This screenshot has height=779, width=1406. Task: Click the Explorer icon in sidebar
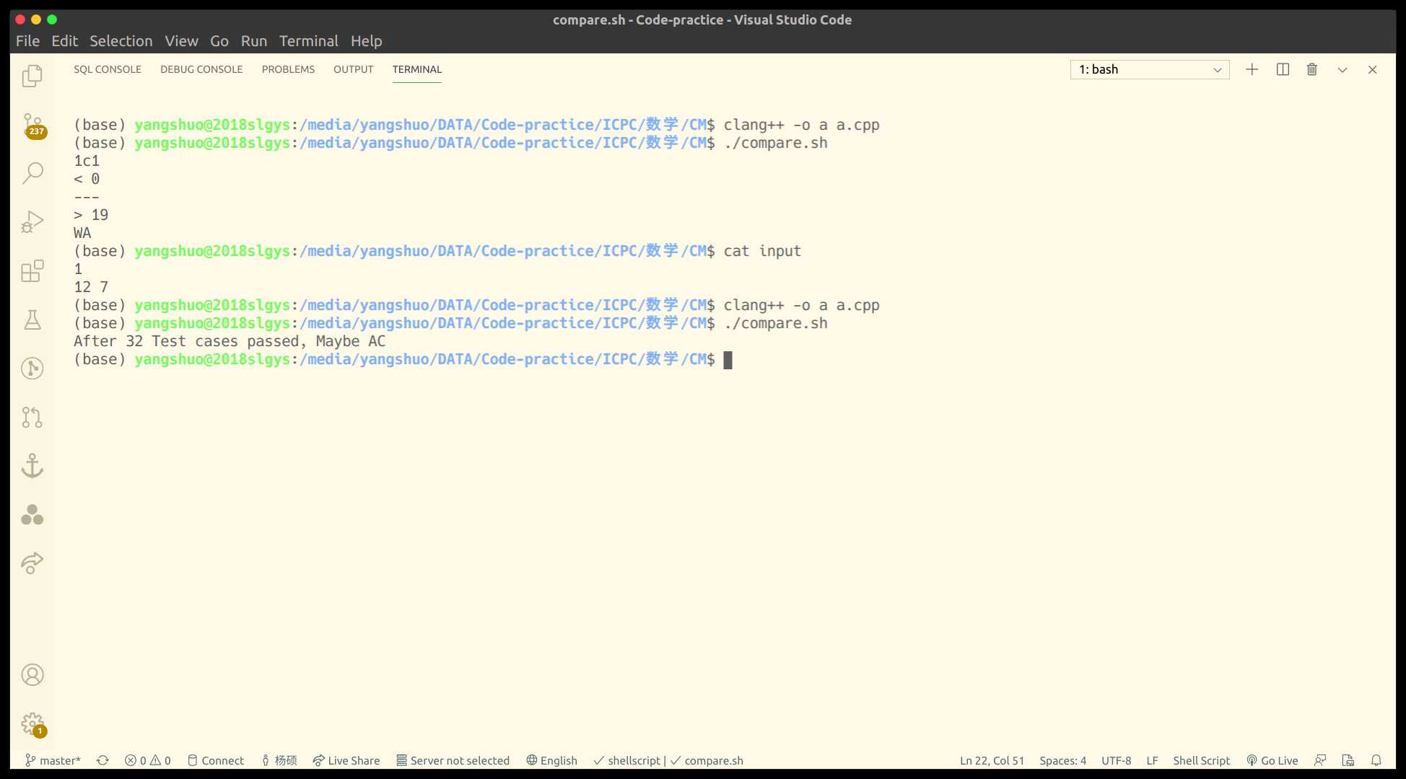pos(32,75)
